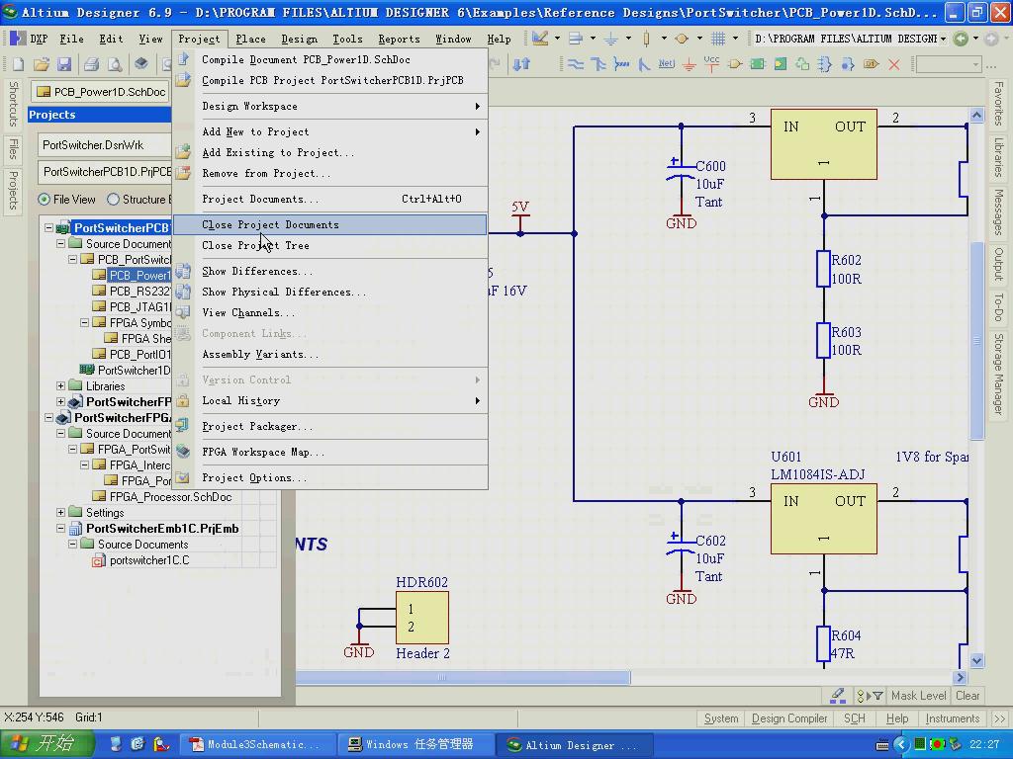
Task: Switch to Module3Schematic taskbar item
Action: coord(258,744)
